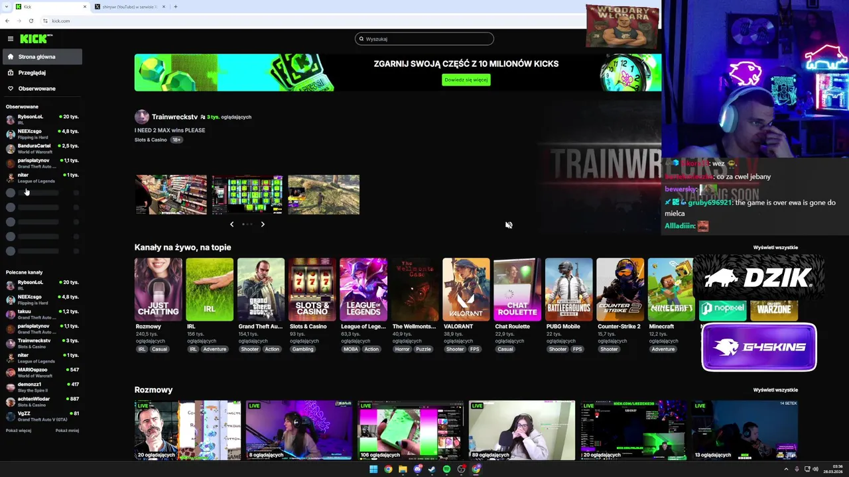
Task: Select the supermarket carousel thumbnail
Action: [x=171, y=195]
